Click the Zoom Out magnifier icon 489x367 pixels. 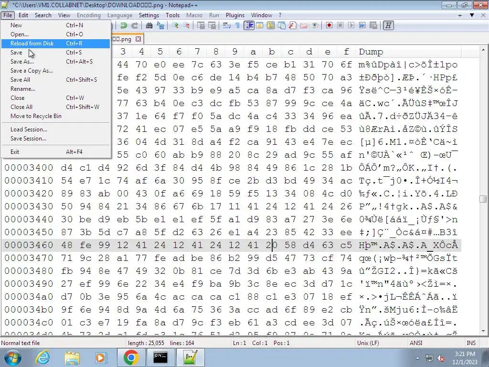click(186, 26)
